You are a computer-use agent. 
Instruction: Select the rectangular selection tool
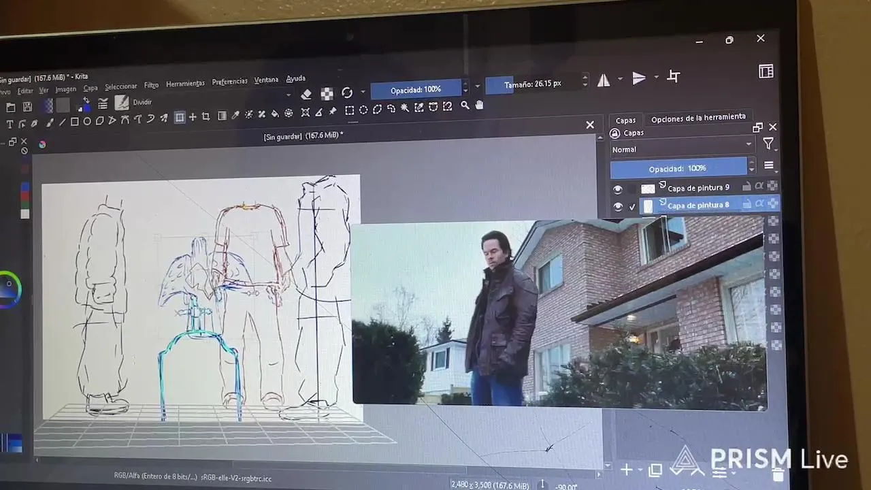(x=350, y=110)
